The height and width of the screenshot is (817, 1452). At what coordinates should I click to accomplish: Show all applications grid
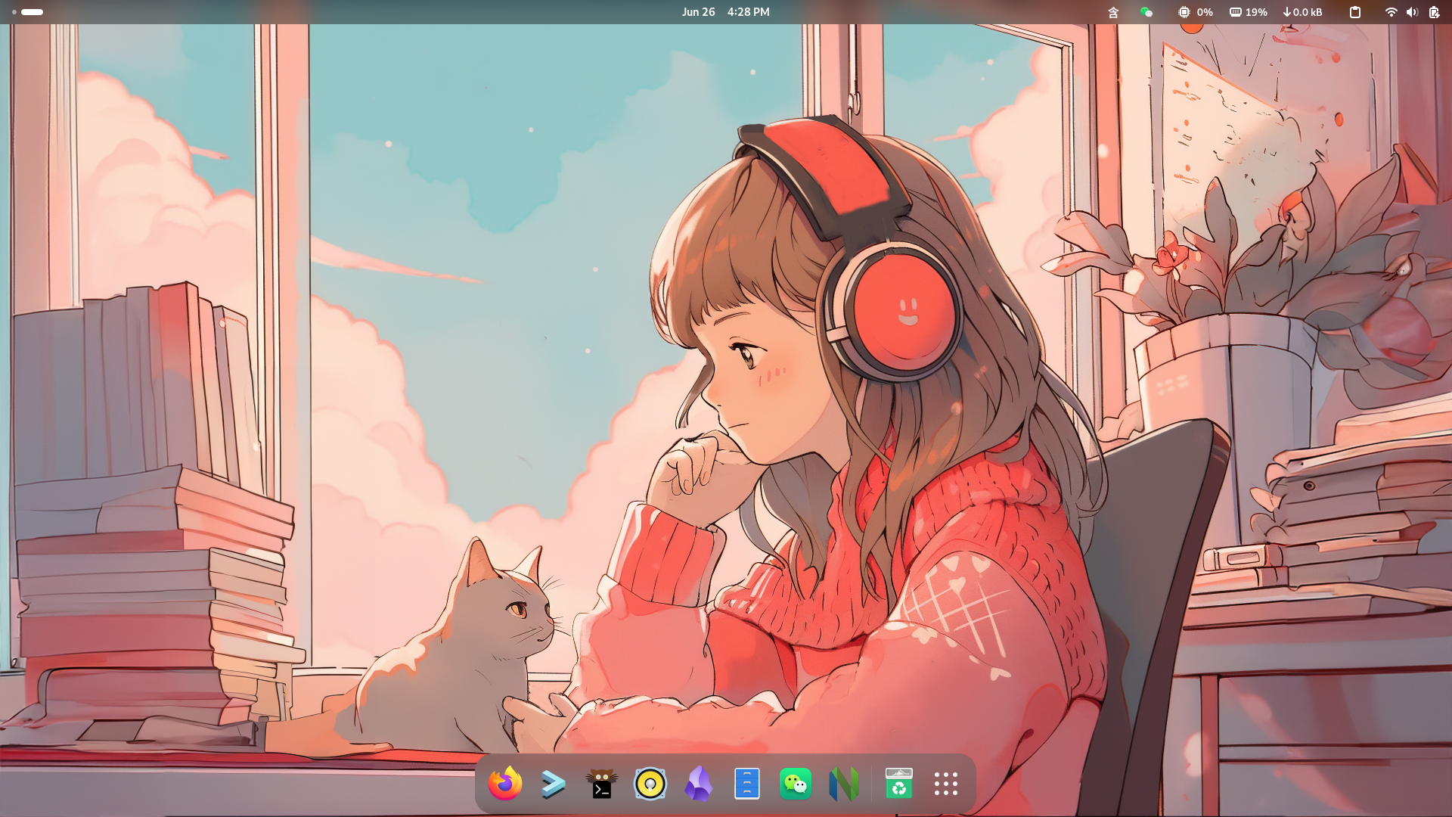pyautogui.click(x=946, y=784)
